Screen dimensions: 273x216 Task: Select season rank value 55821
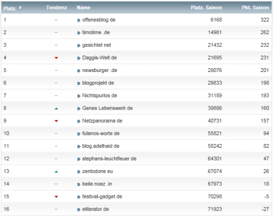coord(215,134)
